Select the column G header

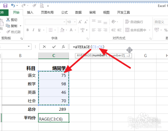145,56
